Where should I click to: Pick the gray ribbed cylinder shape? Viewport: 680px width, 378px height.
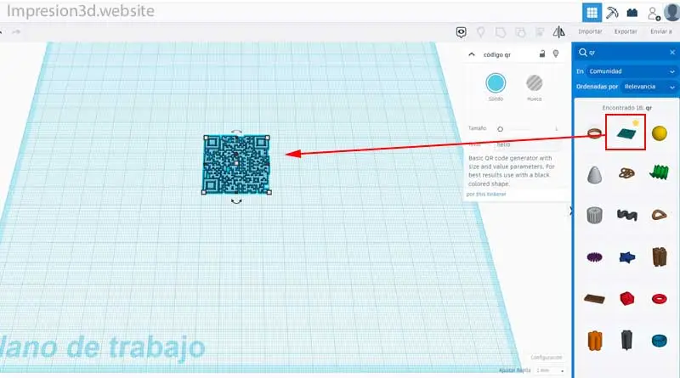[594, 215]
